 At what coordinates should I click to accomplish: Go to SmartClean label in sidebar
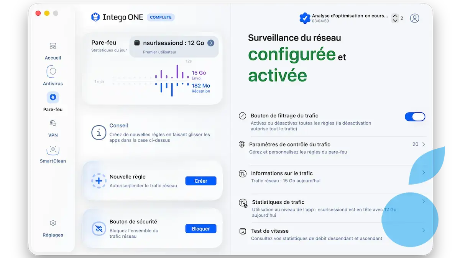pyautogui.click(x=53, y=161)
